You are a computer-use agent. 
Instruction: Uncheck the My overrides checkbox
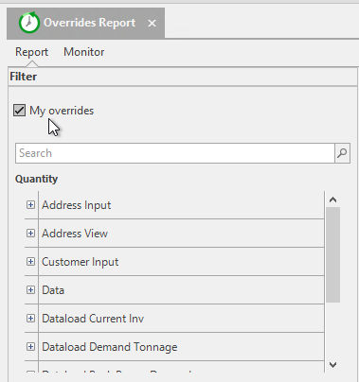click(19, 111)
